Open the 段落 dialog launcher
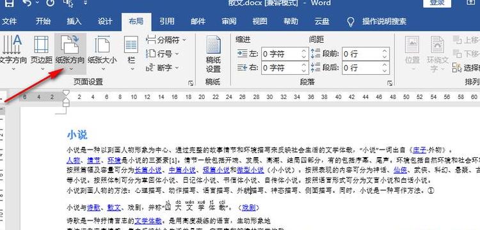Image resolution: width=480 pixels, height=230 pixels. (x=390, y=83)
